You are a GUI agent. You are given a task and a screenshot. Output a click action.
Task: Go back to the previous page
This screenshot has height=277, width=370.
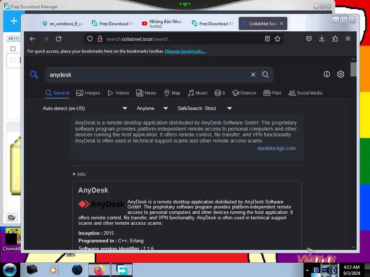pyautogui.click(x=33, y=39)
